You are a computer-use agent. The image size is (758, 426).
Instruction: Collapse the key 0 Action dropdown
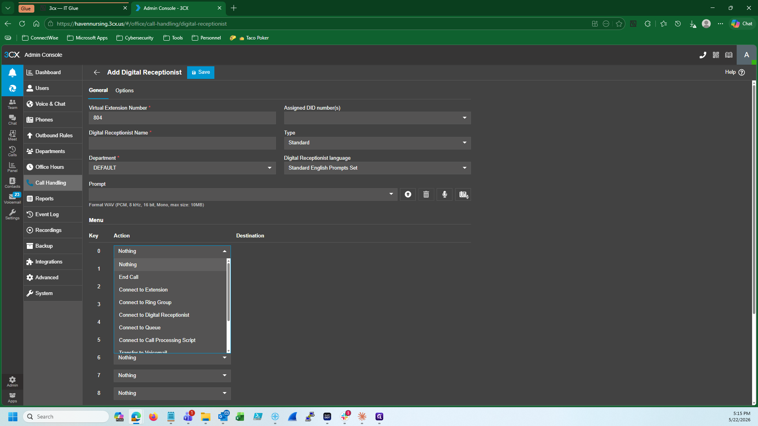click(172, 251)
